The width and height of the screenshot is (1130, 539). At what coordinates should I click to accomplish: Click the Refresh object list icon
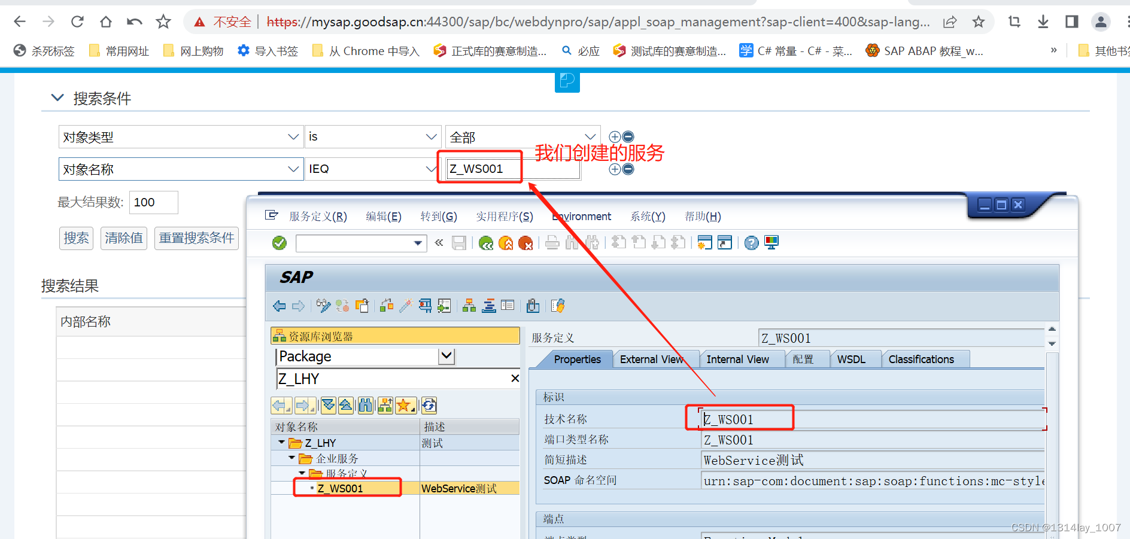(x=429, y=406)
